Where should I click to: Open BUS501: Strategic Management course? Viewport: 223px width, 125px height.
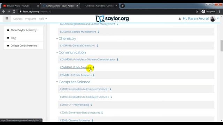[78, 32]
